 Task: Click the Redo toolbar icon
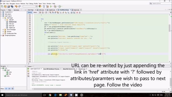20,6
